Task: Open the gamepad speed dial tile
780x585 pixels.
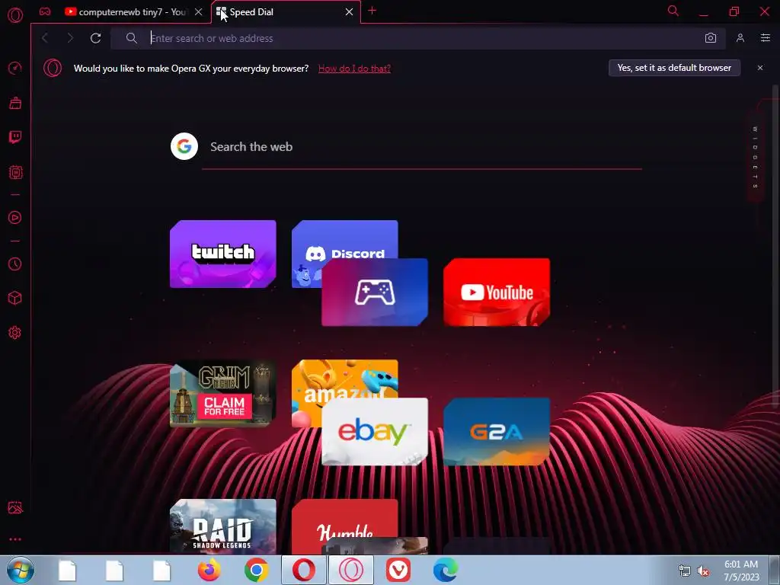Action: point(375,292)
